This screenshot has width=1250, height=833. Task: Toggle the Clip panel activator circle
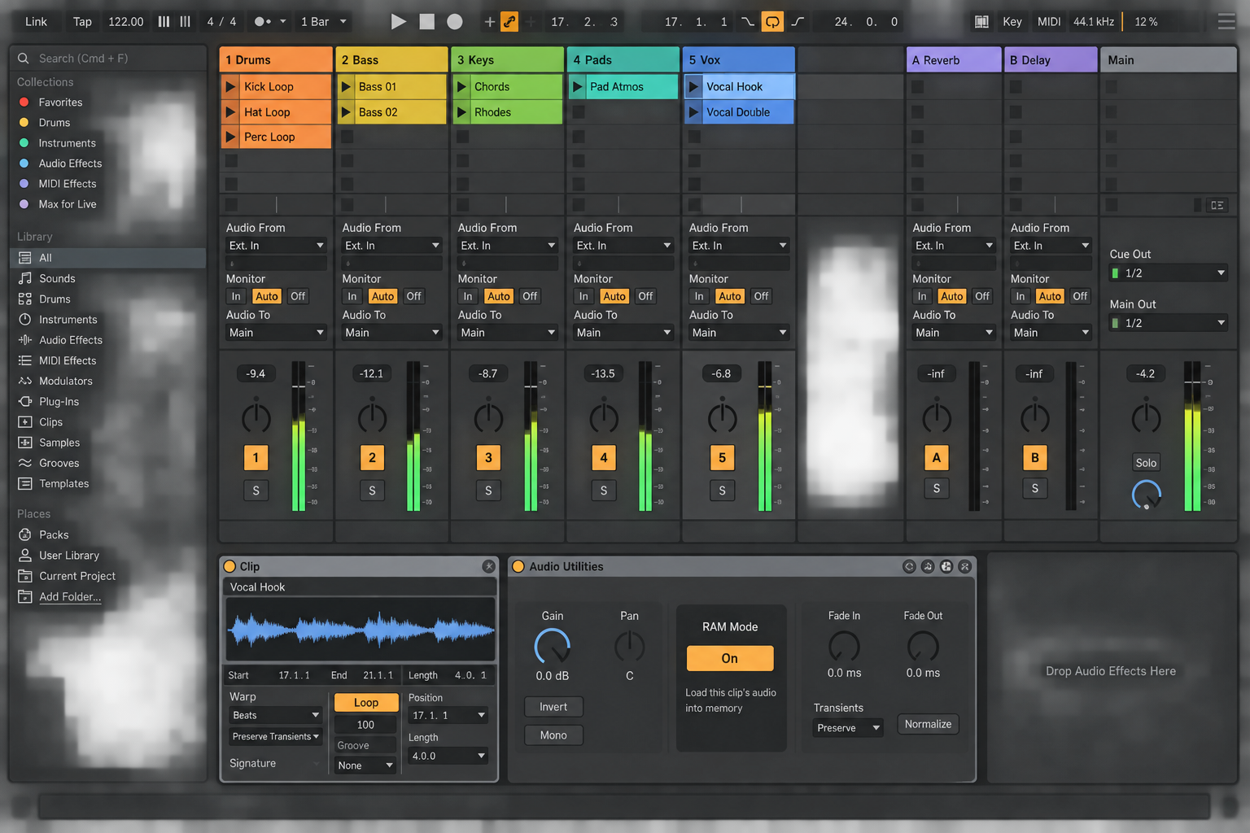(229, 566)
